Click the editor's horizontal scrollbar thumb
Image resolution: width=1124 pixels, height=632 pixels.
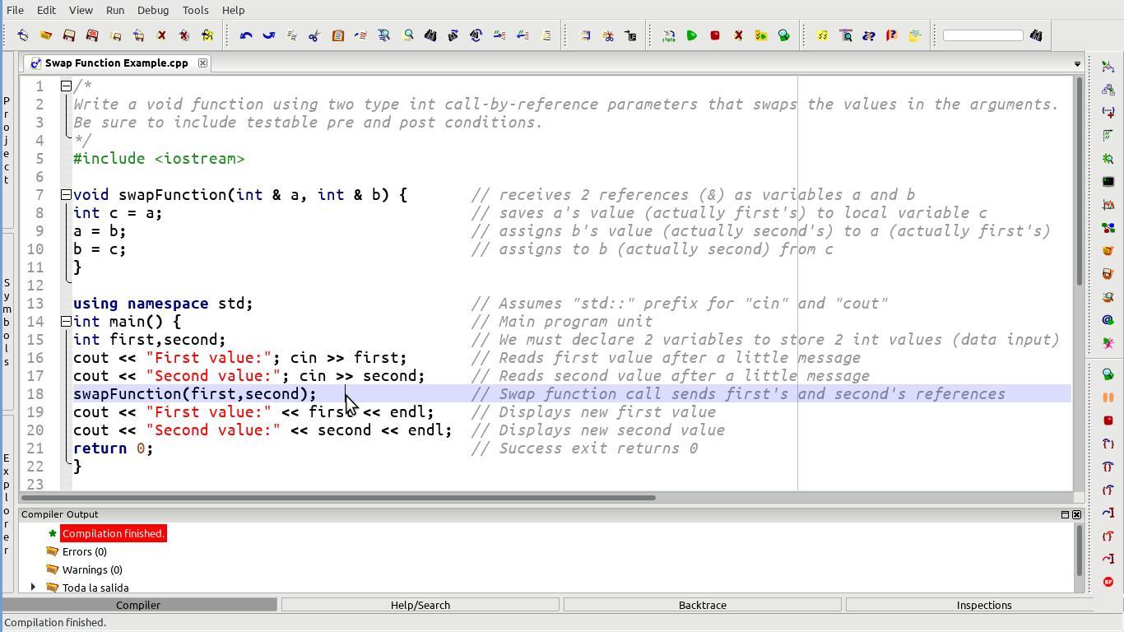pos(337,497)
